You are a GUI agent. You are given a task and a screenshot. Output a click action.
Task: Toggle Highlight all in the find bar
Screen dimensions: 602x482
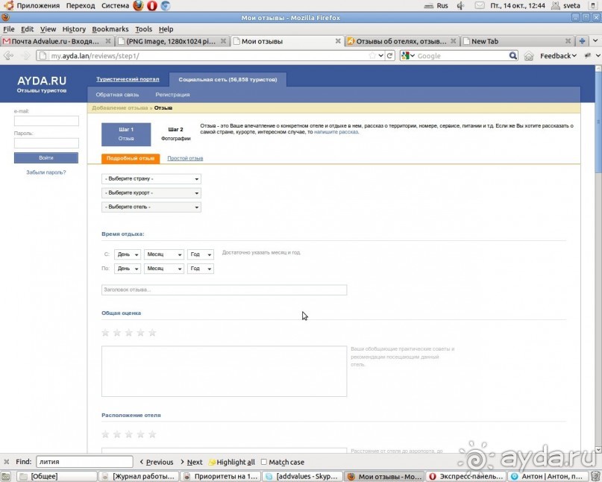(231, 463)
